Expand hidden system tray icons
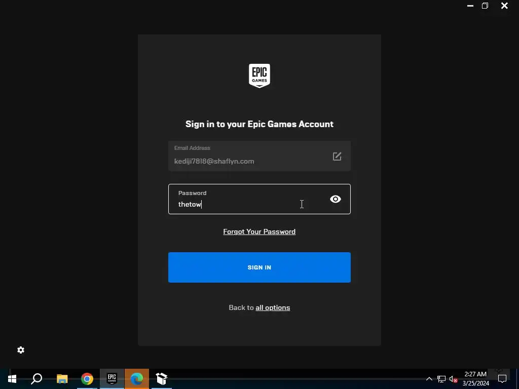519x389 pixels. 429,379
